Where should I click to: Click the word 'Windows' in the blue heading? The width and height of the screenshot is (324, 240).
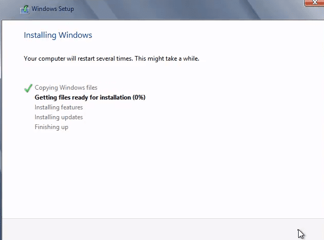pyautogui.click(x=76, y=35)
